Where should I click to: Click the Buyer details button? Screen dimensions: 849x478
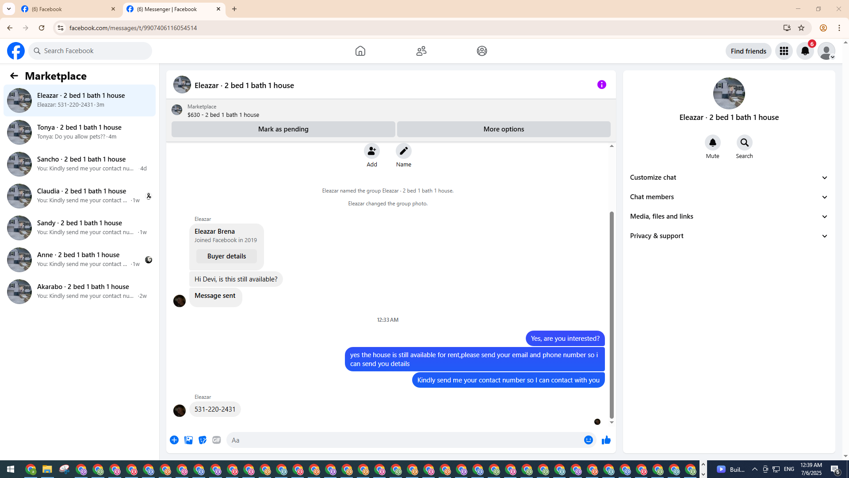click(226, 256)
